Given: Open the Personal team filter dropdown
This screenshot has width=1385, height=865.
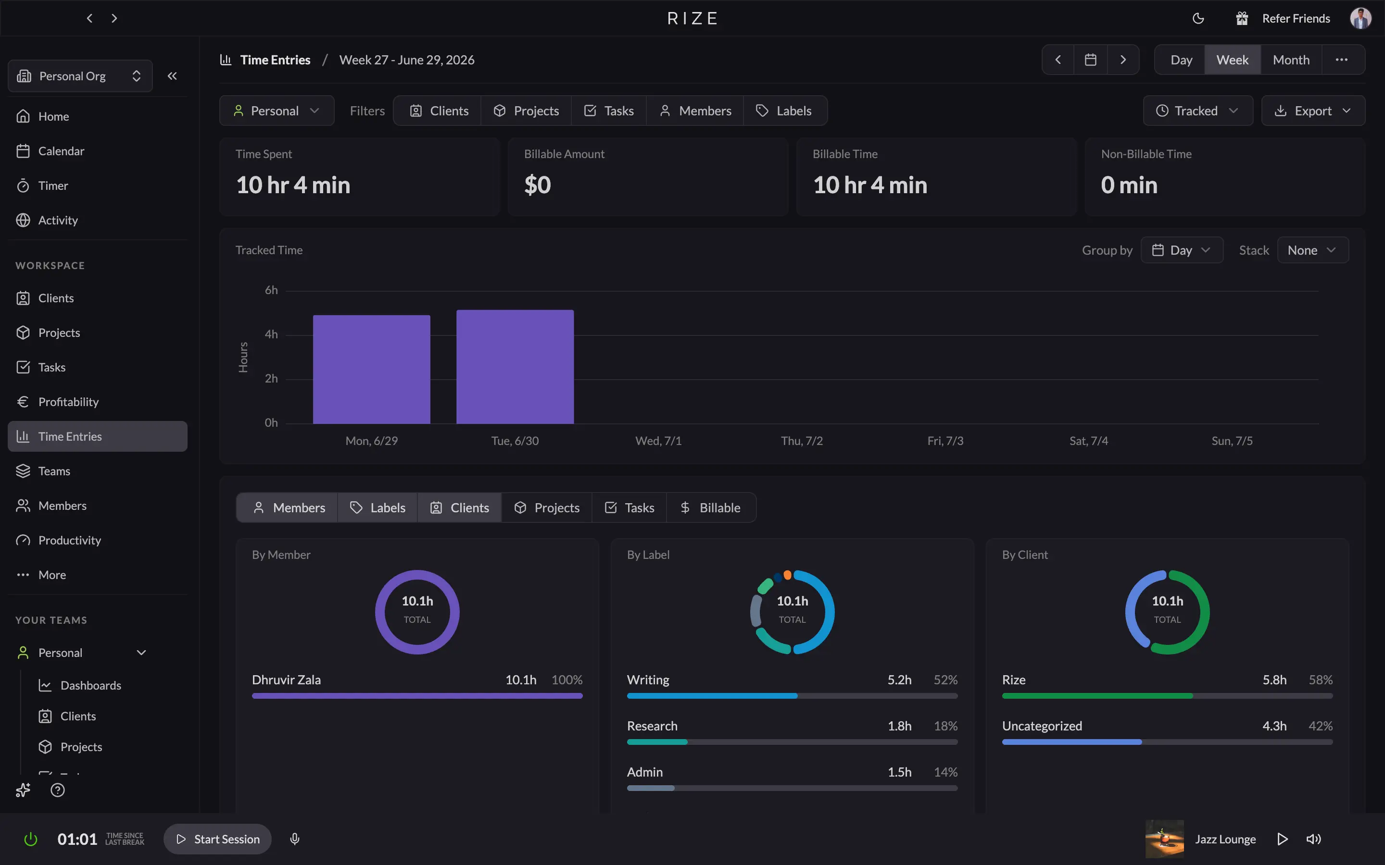Looking at the screenshot, I should (277, 111).
